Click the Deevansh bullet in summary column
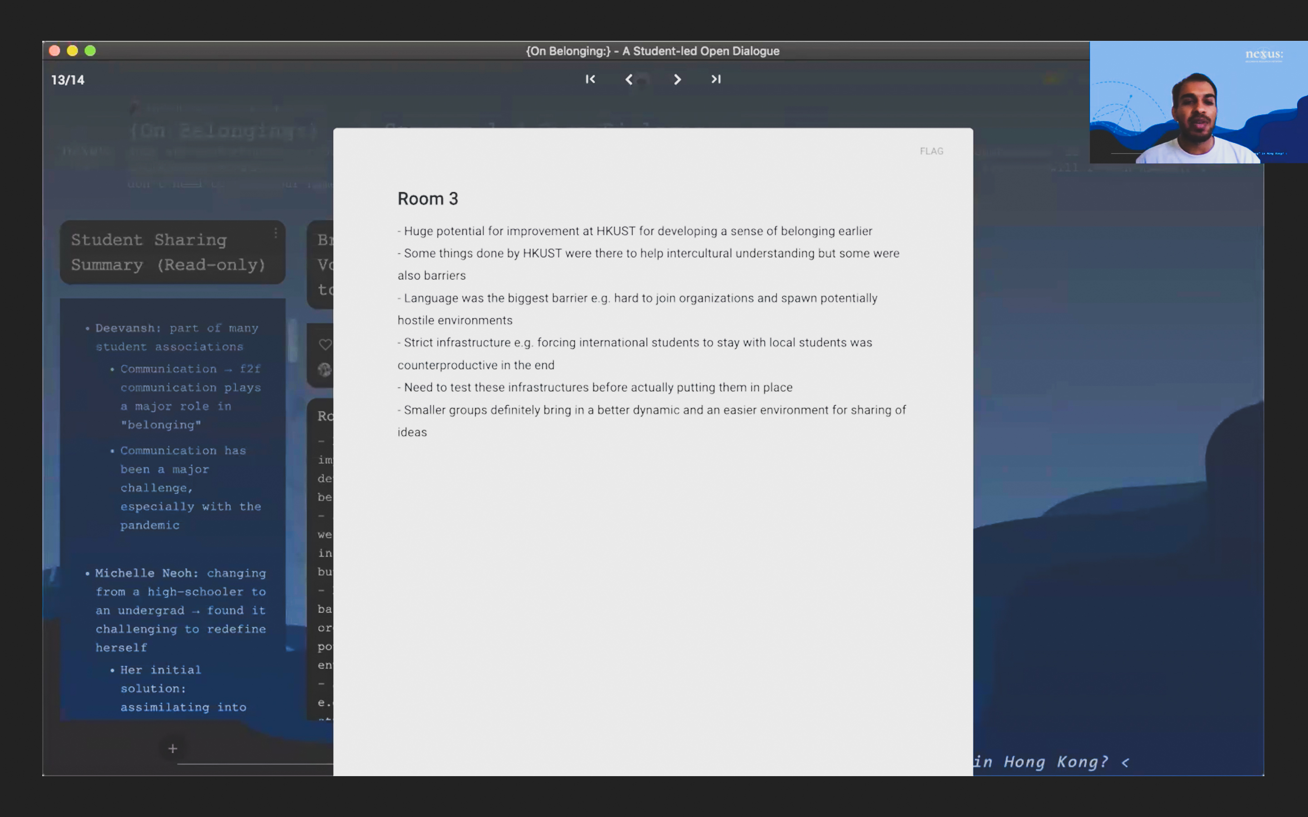 177,337
